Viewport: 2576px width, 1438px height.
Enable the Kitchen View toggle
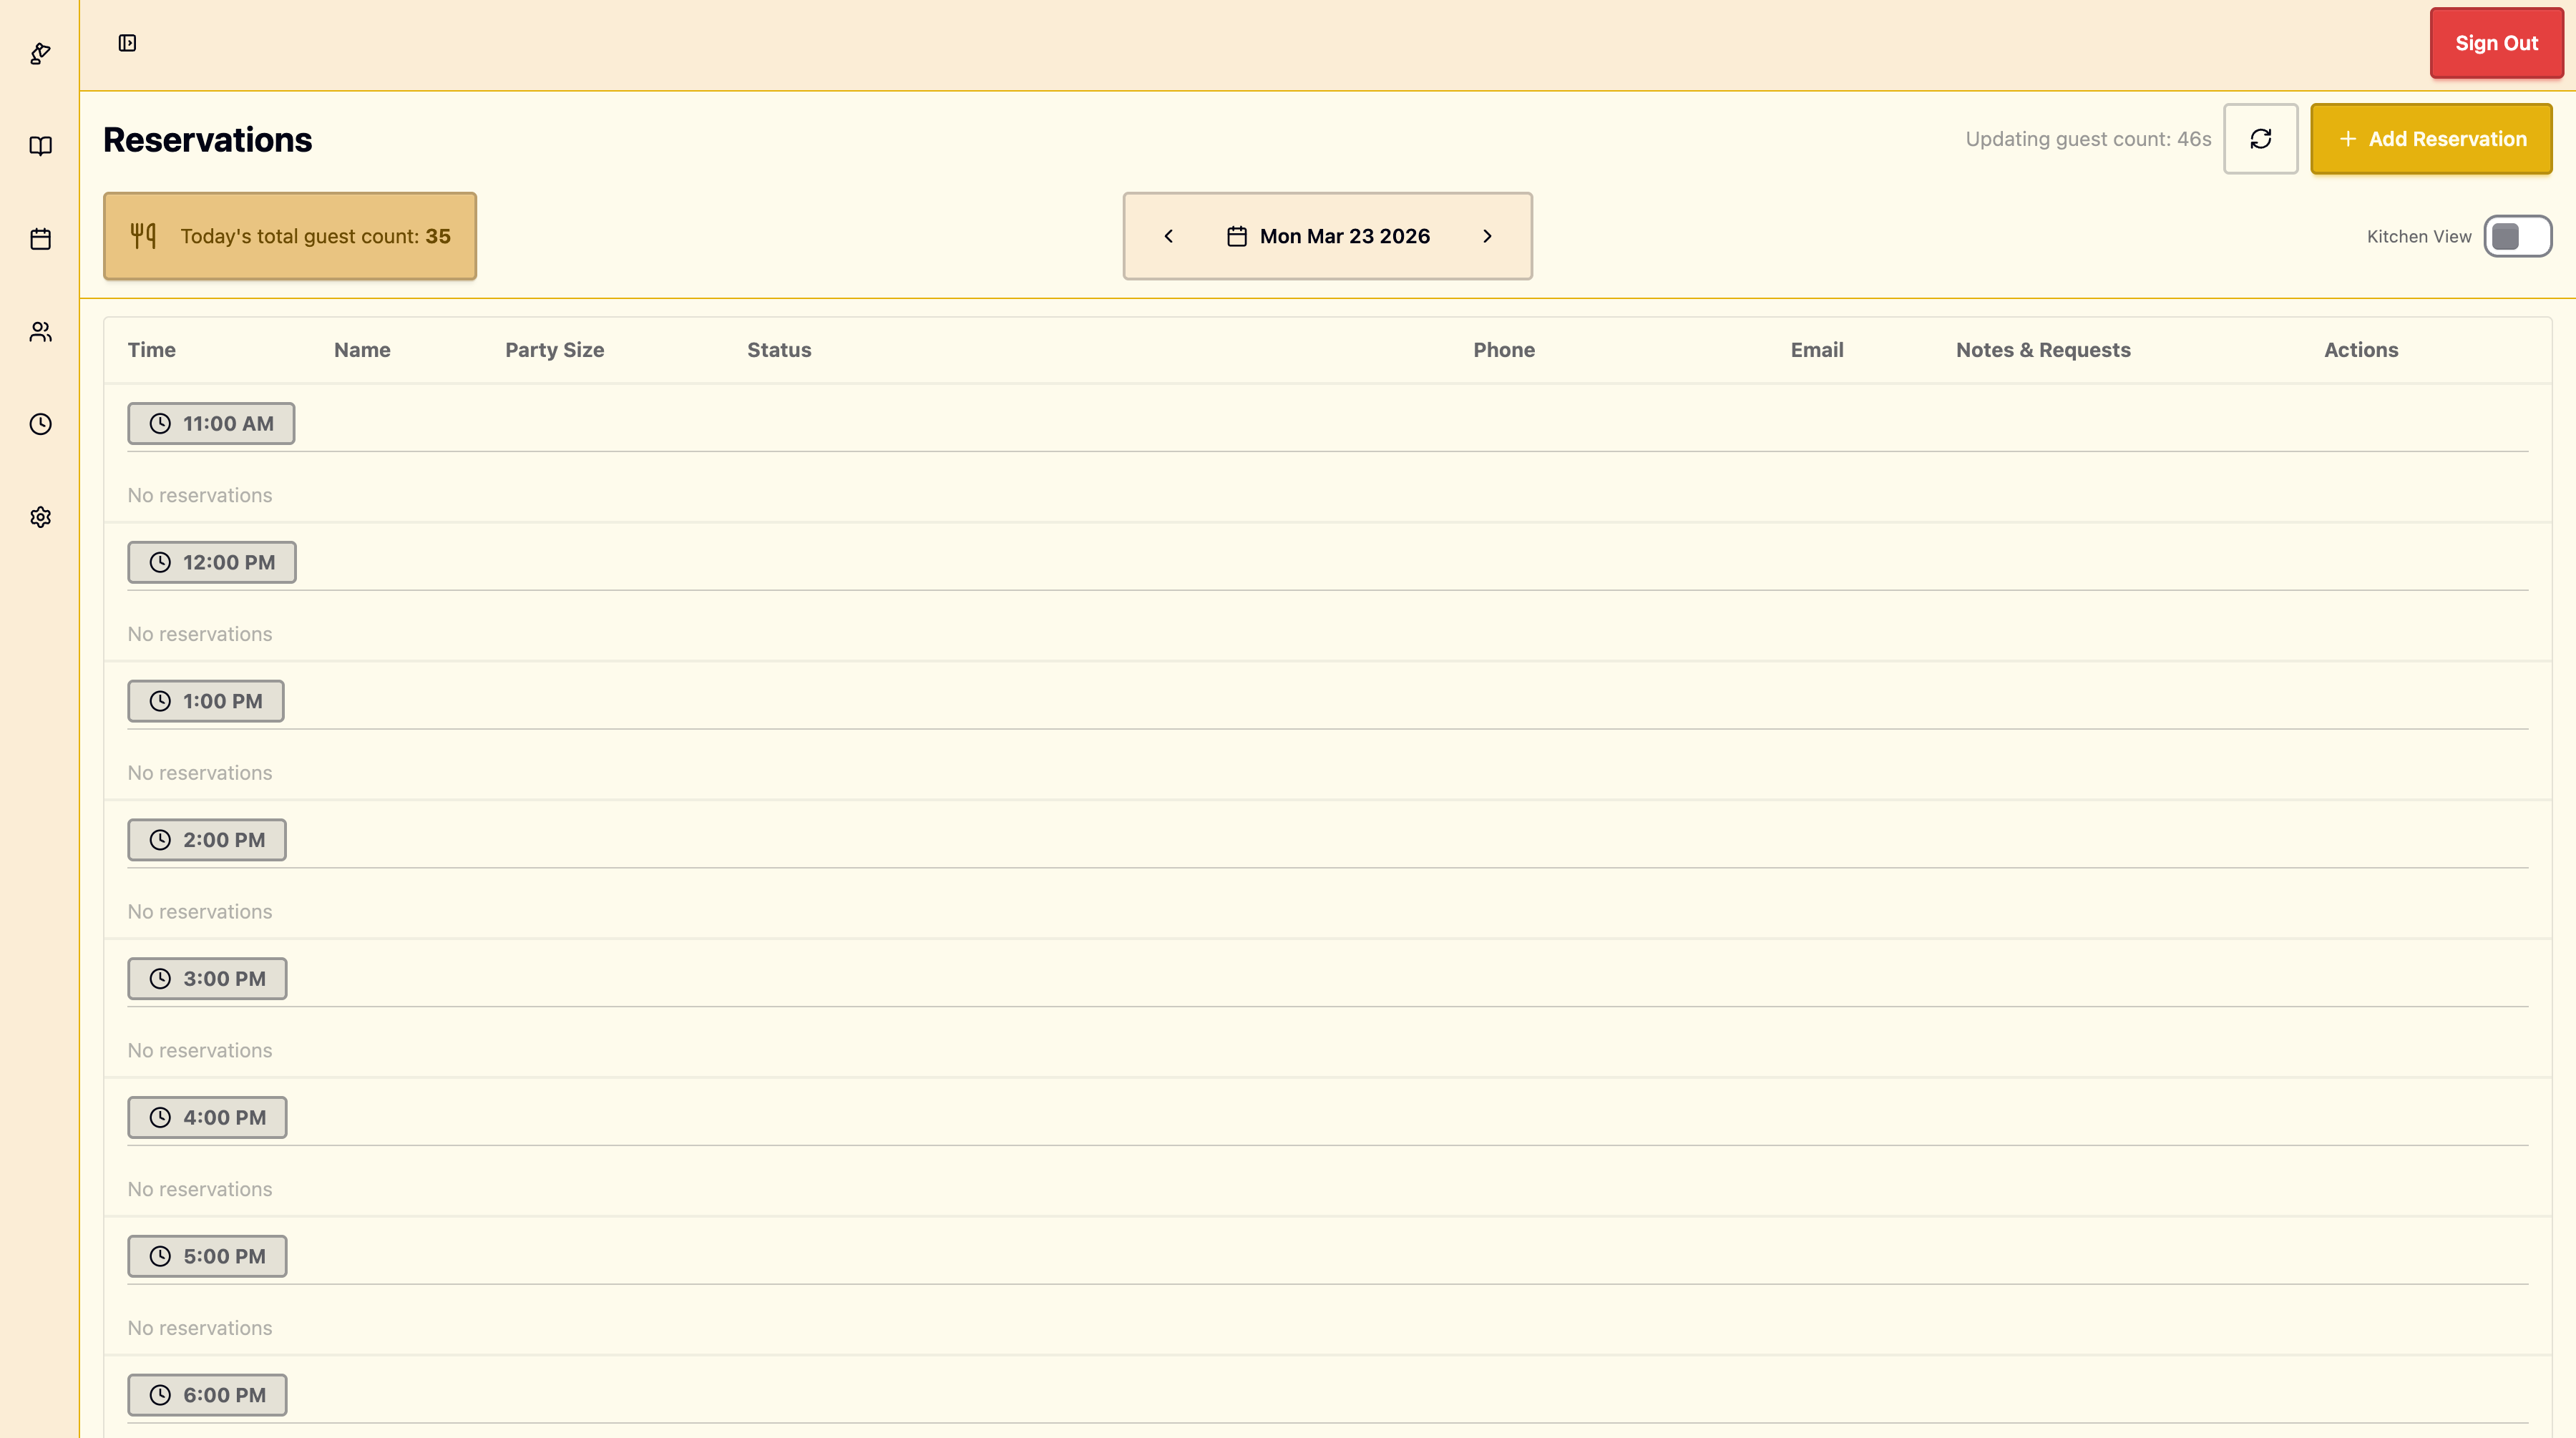coord(2518,236)
